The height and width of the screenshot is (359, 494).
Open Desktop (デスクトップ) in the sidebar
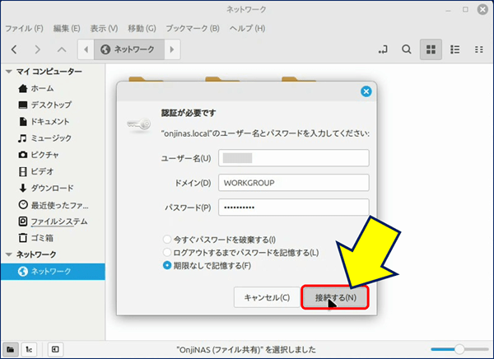pyautogui.click(x=53, y=105)
